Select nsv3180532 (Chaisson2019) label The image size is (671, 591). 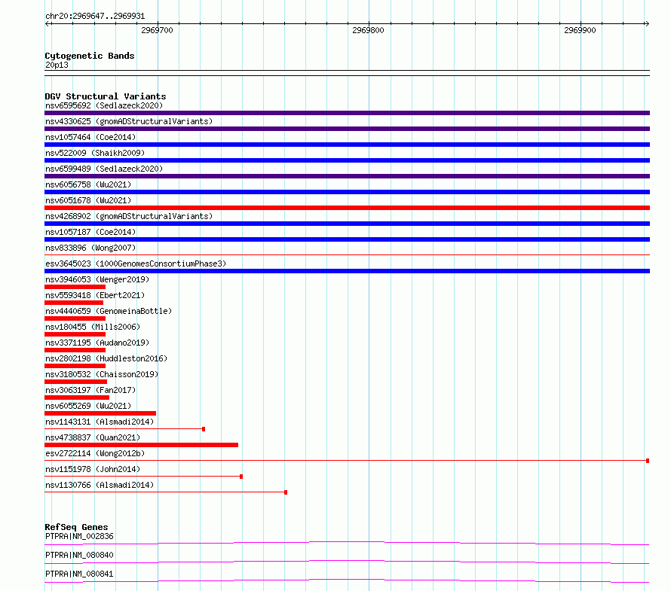coord(102,374)
